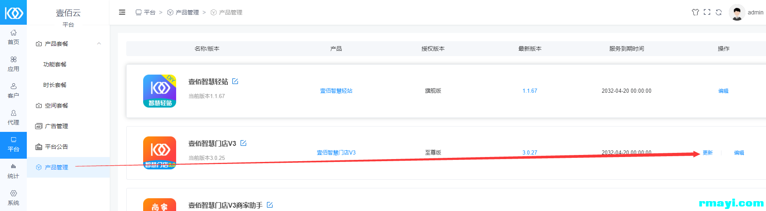Open 产品套餐 menu group
This screenshot has width=766, height=211.
(68, 44)
